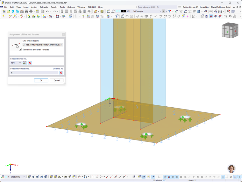The width and height of the screenshot is (242, 182).
Task: Toggle the work plane grid icon
Action: (202, 16)
